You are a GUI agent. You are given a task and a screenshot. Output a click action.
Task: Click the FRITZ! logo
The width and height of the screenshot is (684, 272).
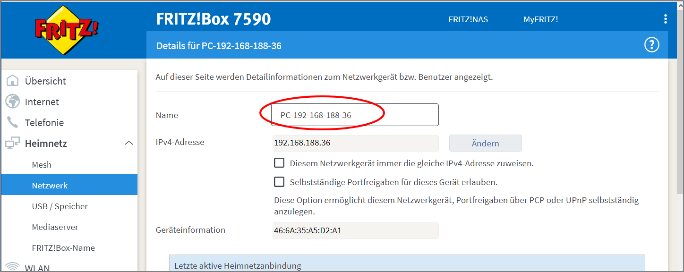(67, 30)
